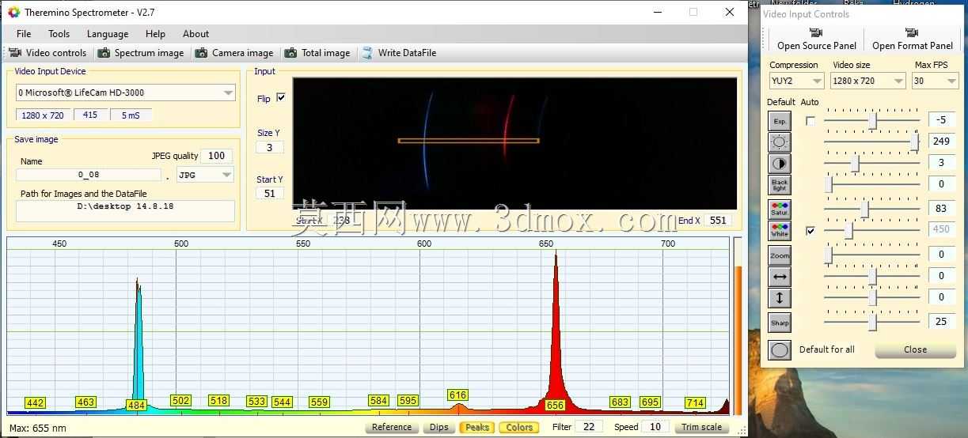Toggle the Peaks display button
Screen dimensions: 968x438
tap(476, 427)
